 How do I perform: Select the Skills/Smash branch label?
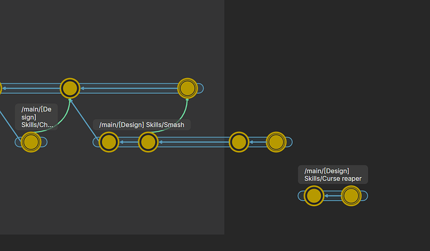click(141, 125)
